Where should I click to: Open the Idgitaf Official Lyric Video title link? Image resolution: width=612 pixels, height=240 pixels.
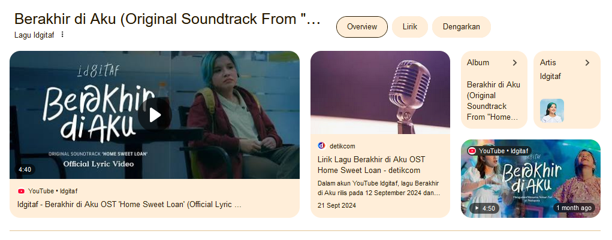click(129, 204)
